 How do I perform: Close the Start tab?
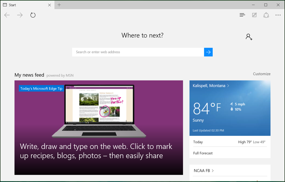[49, 5]
